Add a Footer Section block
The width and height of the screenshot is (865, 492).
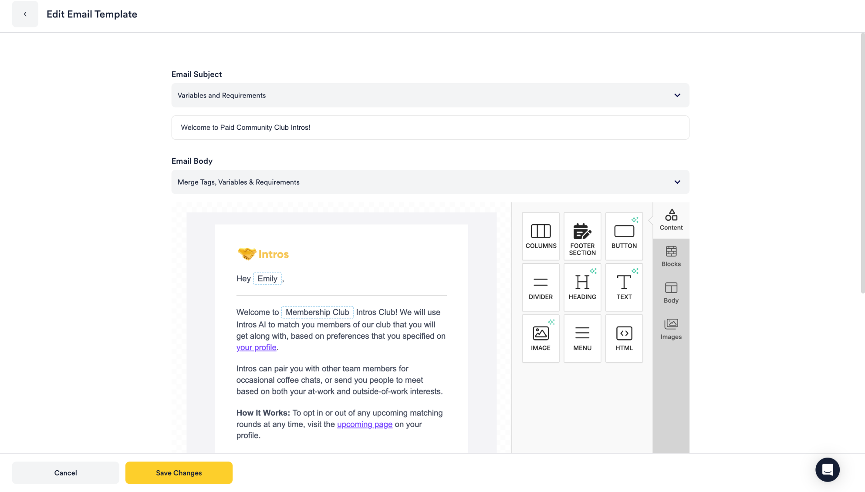[x=582, y=236]
